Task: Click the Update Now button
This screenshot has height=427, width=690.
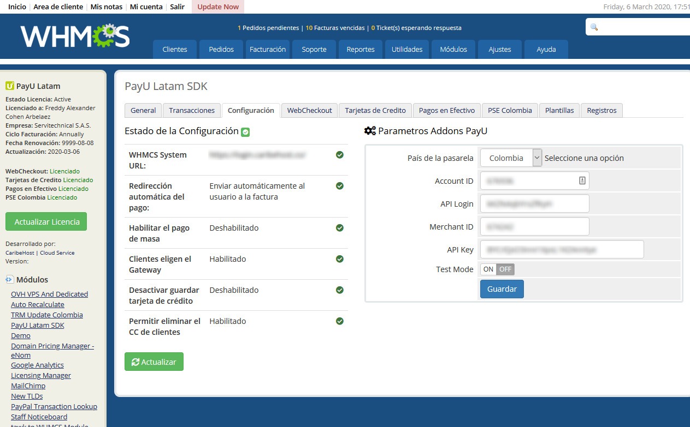Action: [218, 7]
